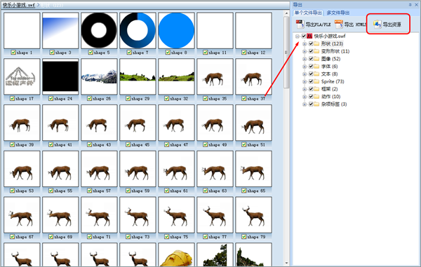This screenshot has height=267, width=421.
Task: Collapse the 快乐小游戏.swf root node
Action: [x=298, y=36]
